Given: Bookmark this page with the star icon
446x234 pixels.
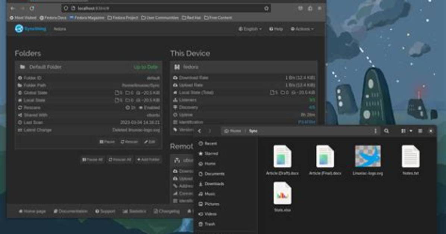Looking at the screenshot, I should coord(267,9).
